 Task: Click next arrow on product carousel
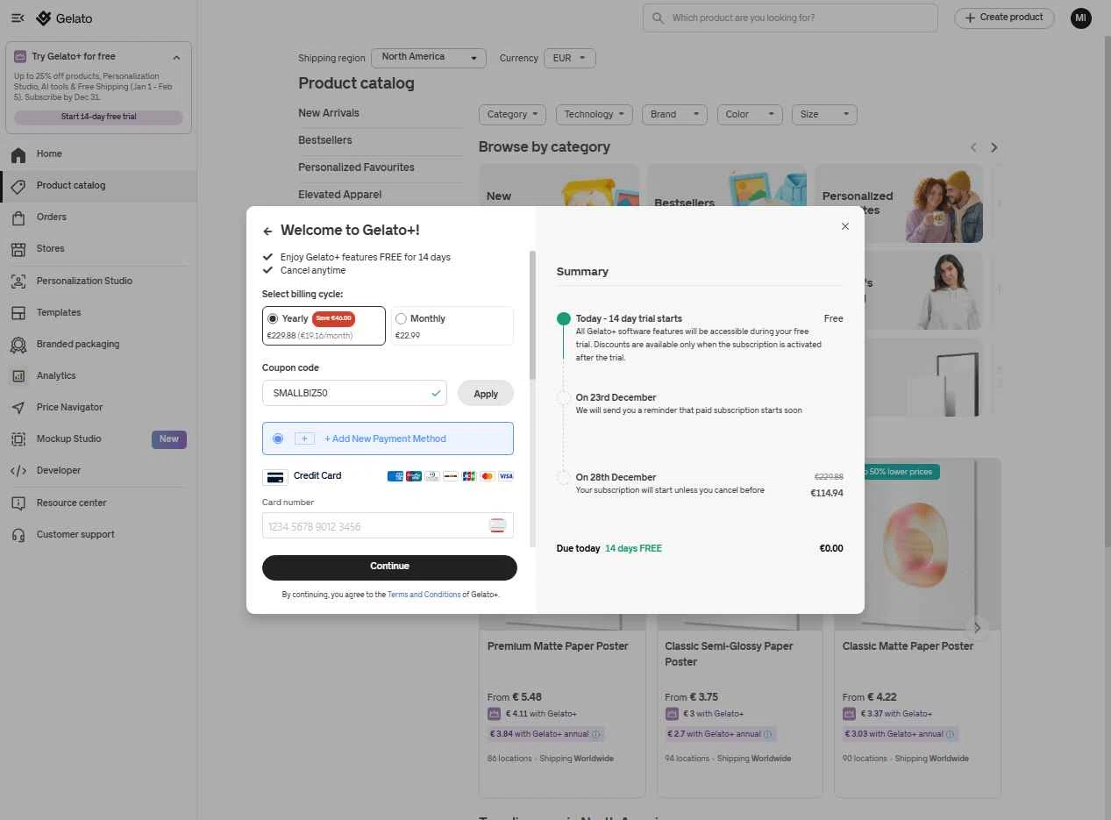tap(977, 628)
